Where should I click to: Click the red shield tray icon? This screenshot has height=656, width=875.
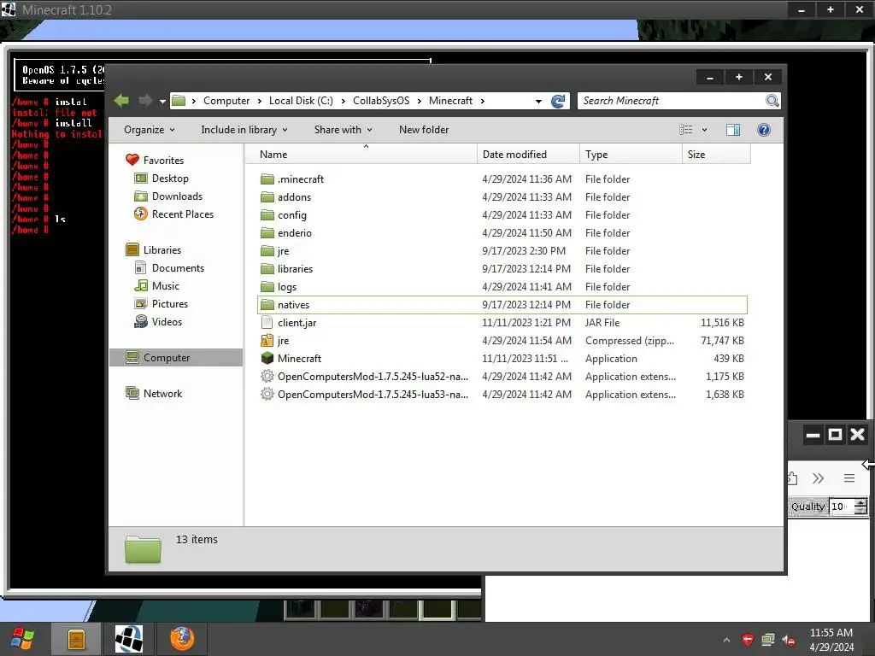(x=747, y=640)
